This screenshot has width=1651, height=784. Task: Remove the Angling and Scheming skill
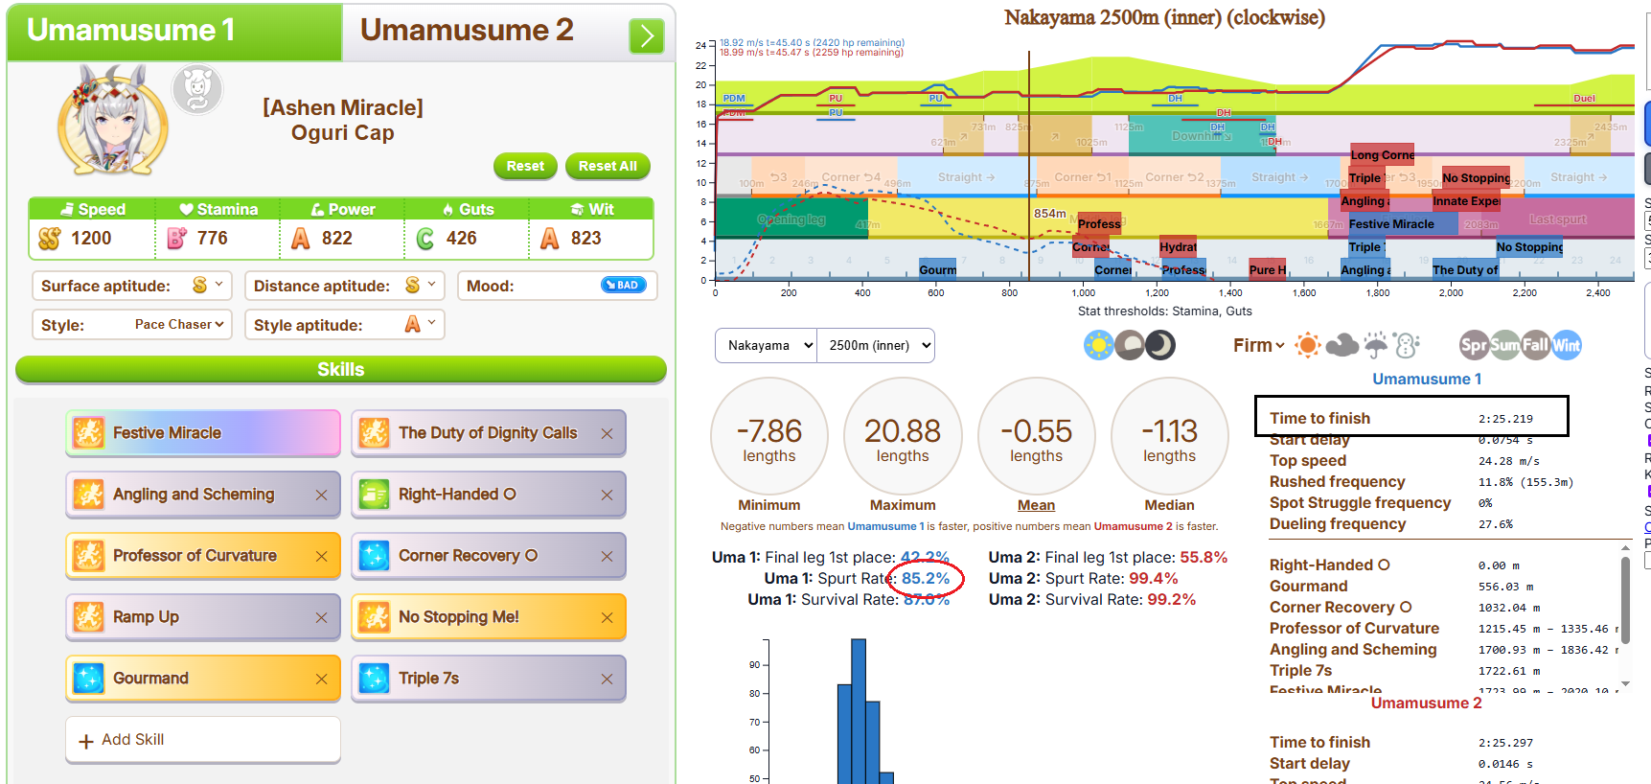pyautogui.click(x=321, y=496)
